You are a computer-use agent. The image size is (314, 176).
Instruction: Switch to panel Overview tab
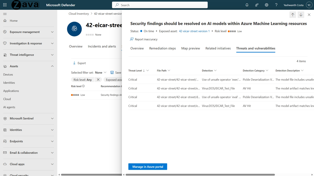[x=137, y=48]
